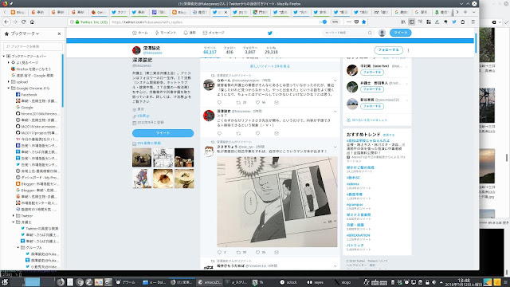
Task: Open the モーメント item in Twitter nav
Action: pos(166,33)
